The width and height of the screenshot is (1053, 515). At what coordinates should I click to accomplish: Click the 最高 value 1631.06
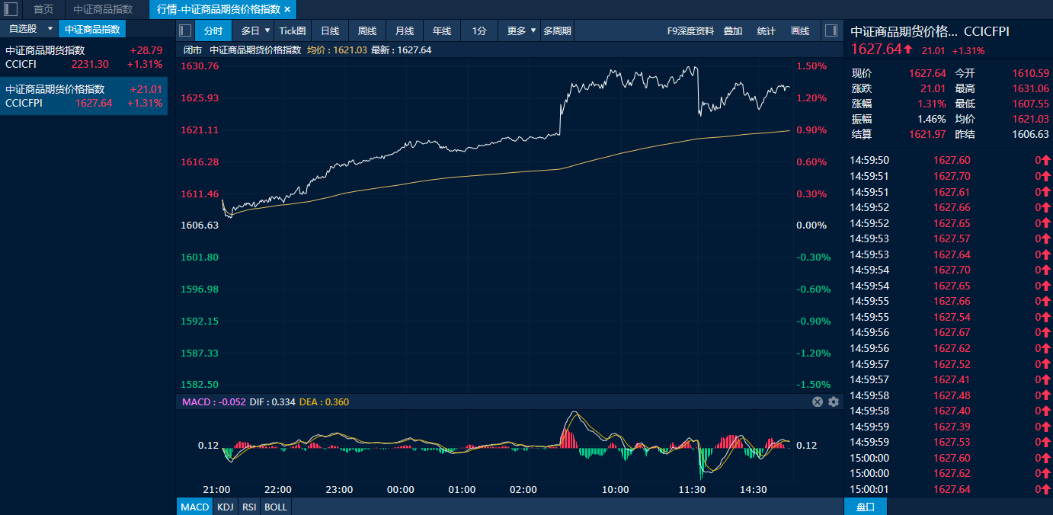1030,88
